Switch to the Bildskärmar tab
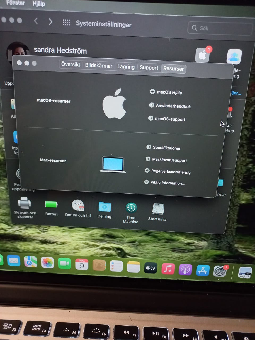 [99, 65]
